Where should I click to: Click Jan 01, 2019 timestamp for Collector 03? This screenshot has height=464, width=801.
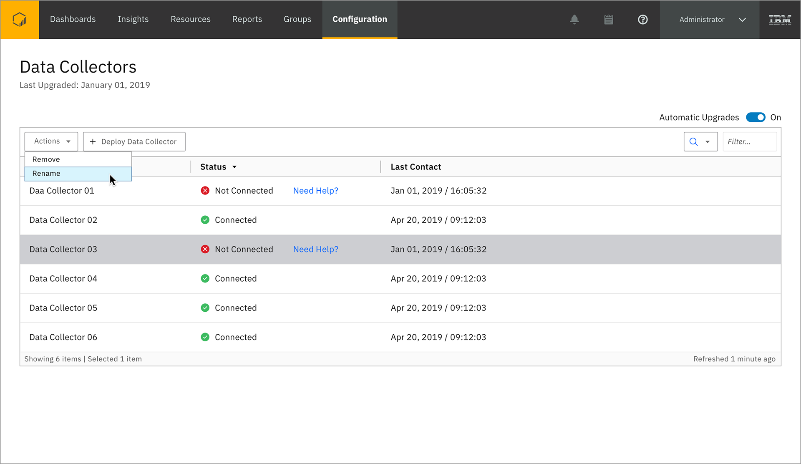click(438, 249)
